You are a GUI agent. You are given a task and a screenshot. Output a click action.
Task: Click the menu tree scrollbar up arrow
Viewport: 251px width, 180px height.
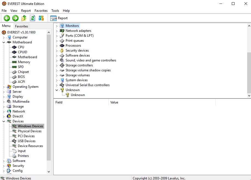(49, 32)
